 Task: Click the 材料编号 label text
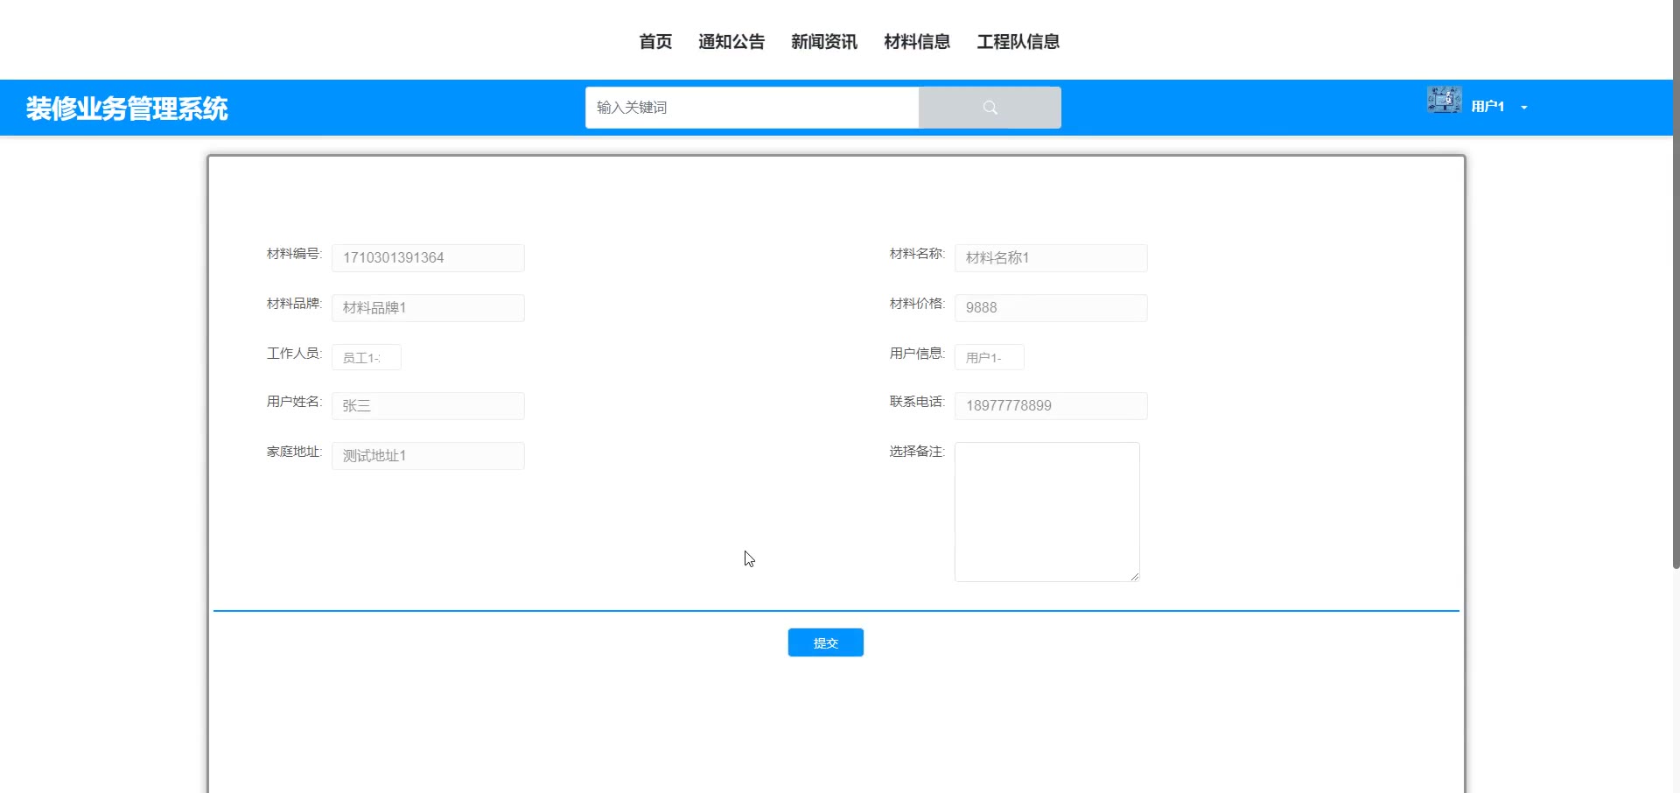[x=294, y=254]
